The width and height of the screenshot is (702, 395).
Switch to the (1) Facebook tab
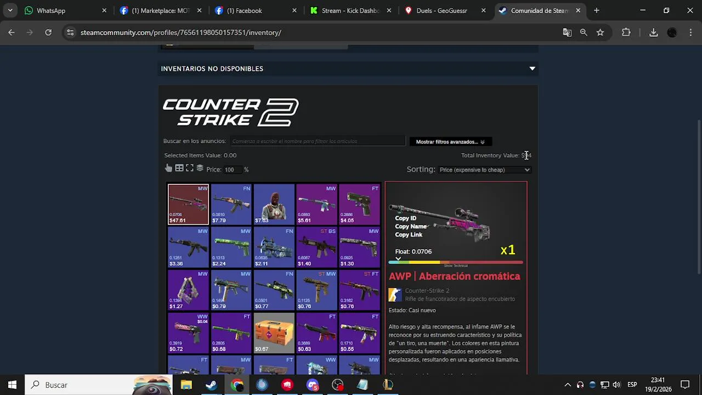[x=256, y=10]
